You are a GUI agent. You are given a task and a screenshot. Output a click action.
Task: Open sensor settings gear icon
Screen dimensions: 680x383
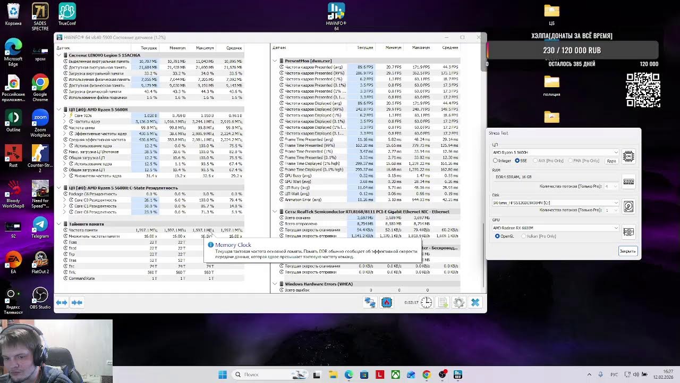click(x=459, y=303)
